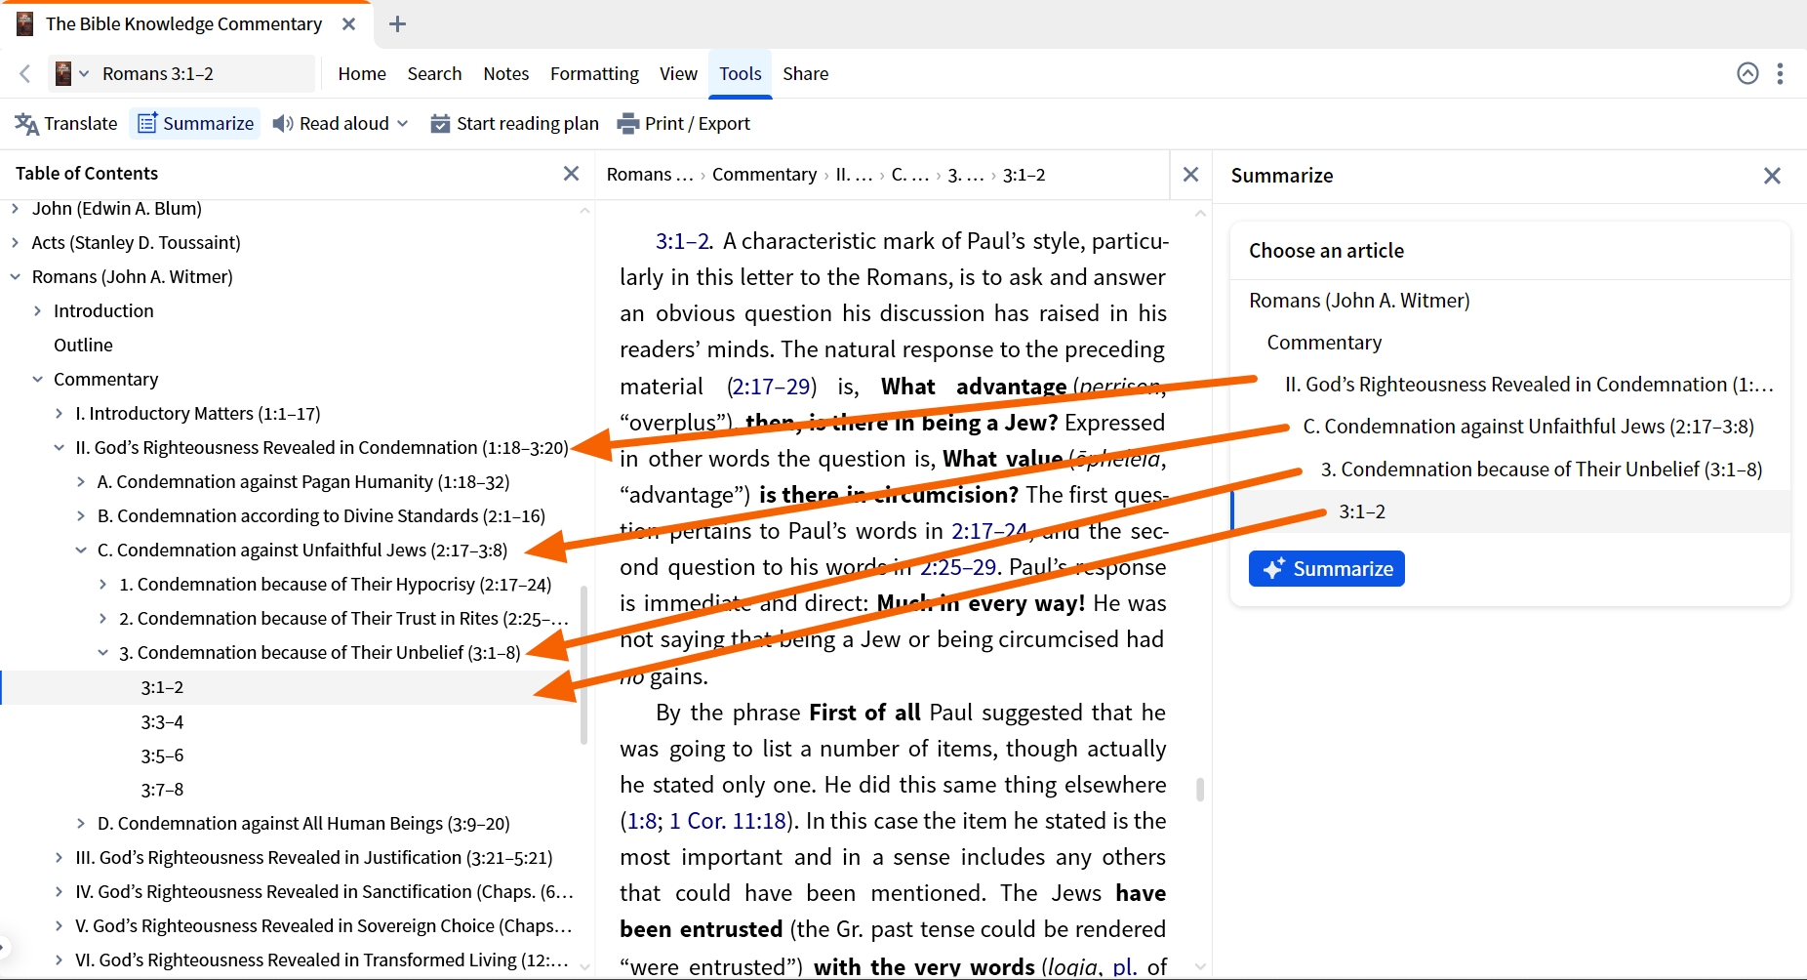Select Outline in Table of Contents

tap(83, 345)
